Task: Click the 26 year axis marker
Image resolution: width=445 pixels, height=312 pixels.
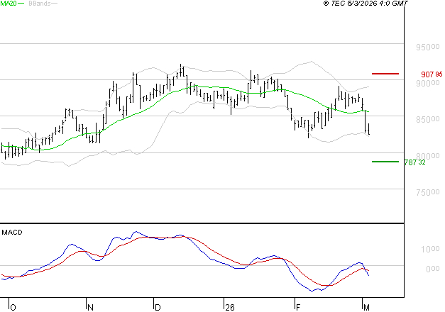Action: pos(230,308)
